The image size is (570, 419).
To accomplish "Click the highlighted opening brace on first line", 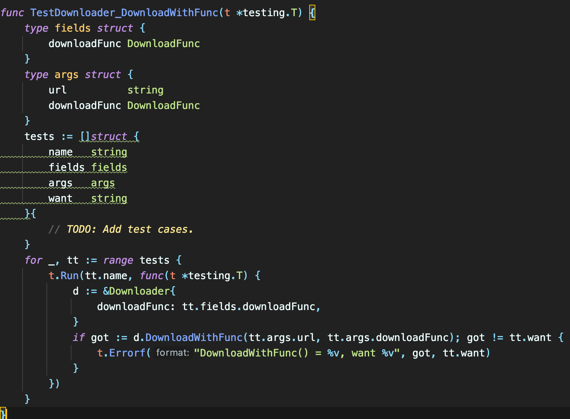I will (312, 13).
